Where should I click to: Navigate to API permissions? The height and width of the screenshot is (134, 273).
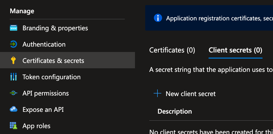45,93
